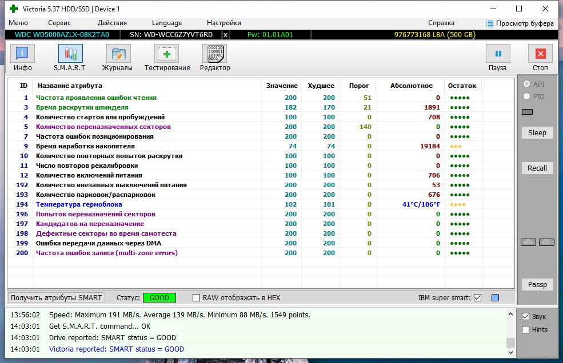The width and height of the screenshot is (563, 363).
Task: Select row Частота проявления ошибок чтения
Action: coord(261,98)
